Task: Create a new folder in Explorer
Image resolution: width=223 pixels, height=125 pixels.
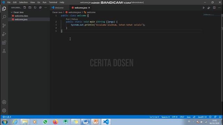Action: click(x=30, y=8)
